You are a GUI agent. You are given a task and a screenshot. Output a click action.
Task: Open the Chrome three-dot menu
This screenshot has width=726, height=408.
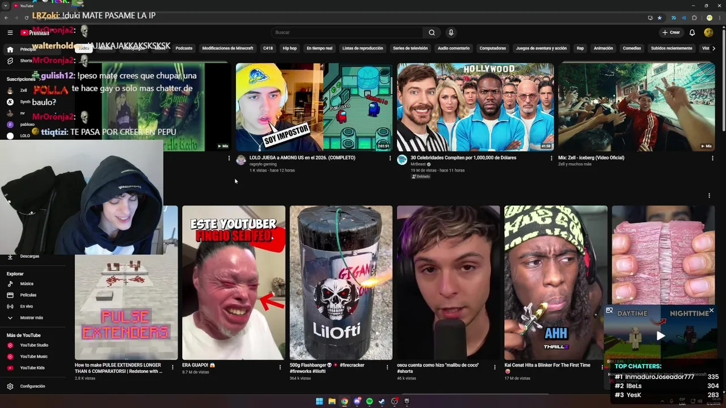pyautogui.click(x=720, y=18)
